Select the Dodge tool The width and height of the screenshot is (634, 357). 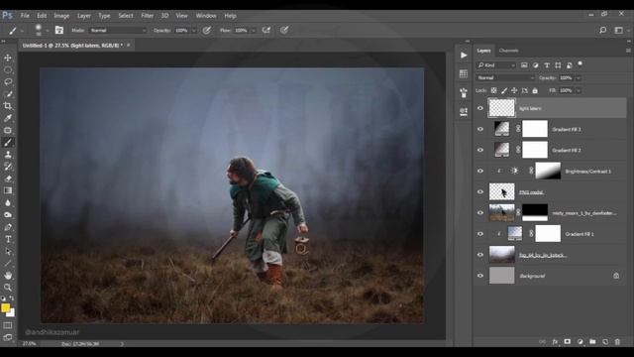(8, 215)
